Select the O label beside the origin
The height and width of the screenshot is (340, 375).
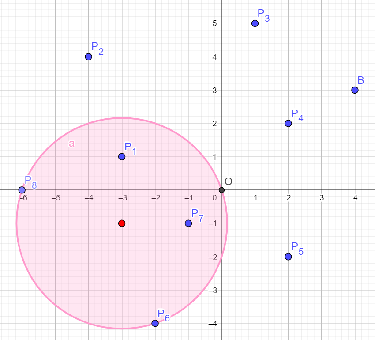(228, 181)
